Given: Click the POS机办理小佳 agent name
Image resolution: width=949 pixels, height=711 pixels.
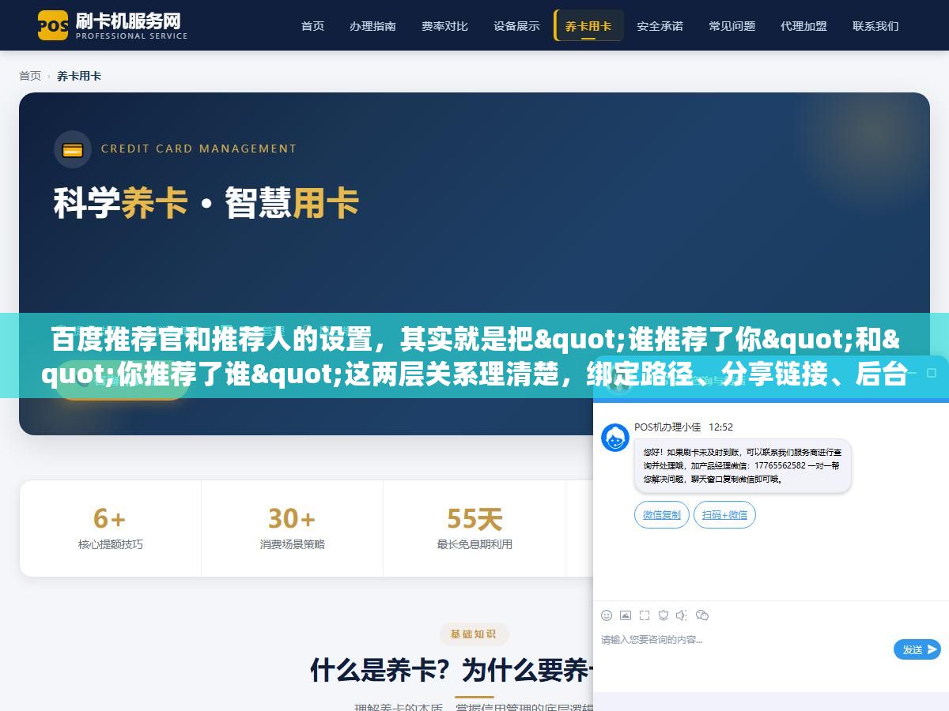Looking at the screenshot, I should coord(667,427).
